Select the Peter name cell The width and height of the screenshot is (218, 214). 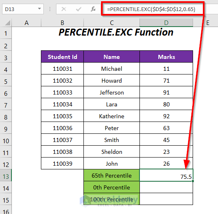(x=112, y=128)
